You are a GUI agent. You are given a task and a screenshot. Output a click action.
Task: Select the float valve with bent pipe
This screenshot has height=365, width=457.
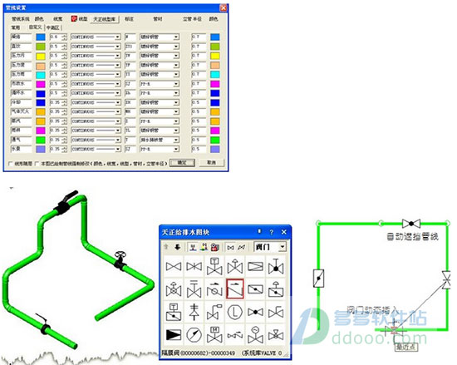[x=214, y=312]
